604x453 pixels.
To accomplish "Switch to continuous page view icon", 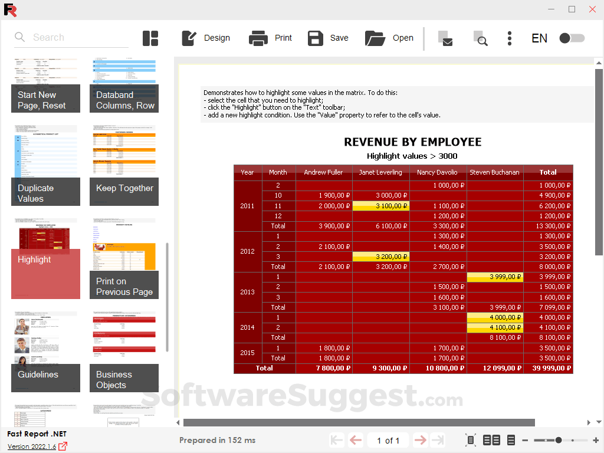I will click(x=510, y=440).
